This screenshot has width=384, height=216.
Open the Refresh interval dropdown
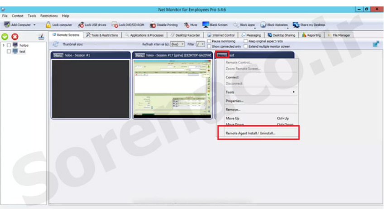178,44
